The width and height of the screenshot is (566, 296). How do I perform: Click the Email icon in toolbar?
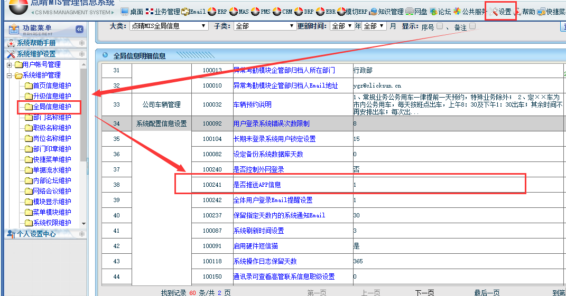185,12
